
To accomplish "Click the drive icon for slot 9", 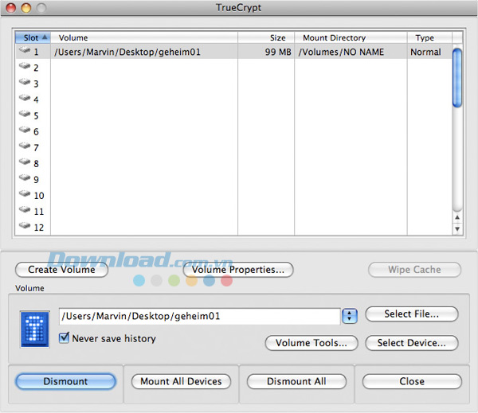I will (25, 178).
